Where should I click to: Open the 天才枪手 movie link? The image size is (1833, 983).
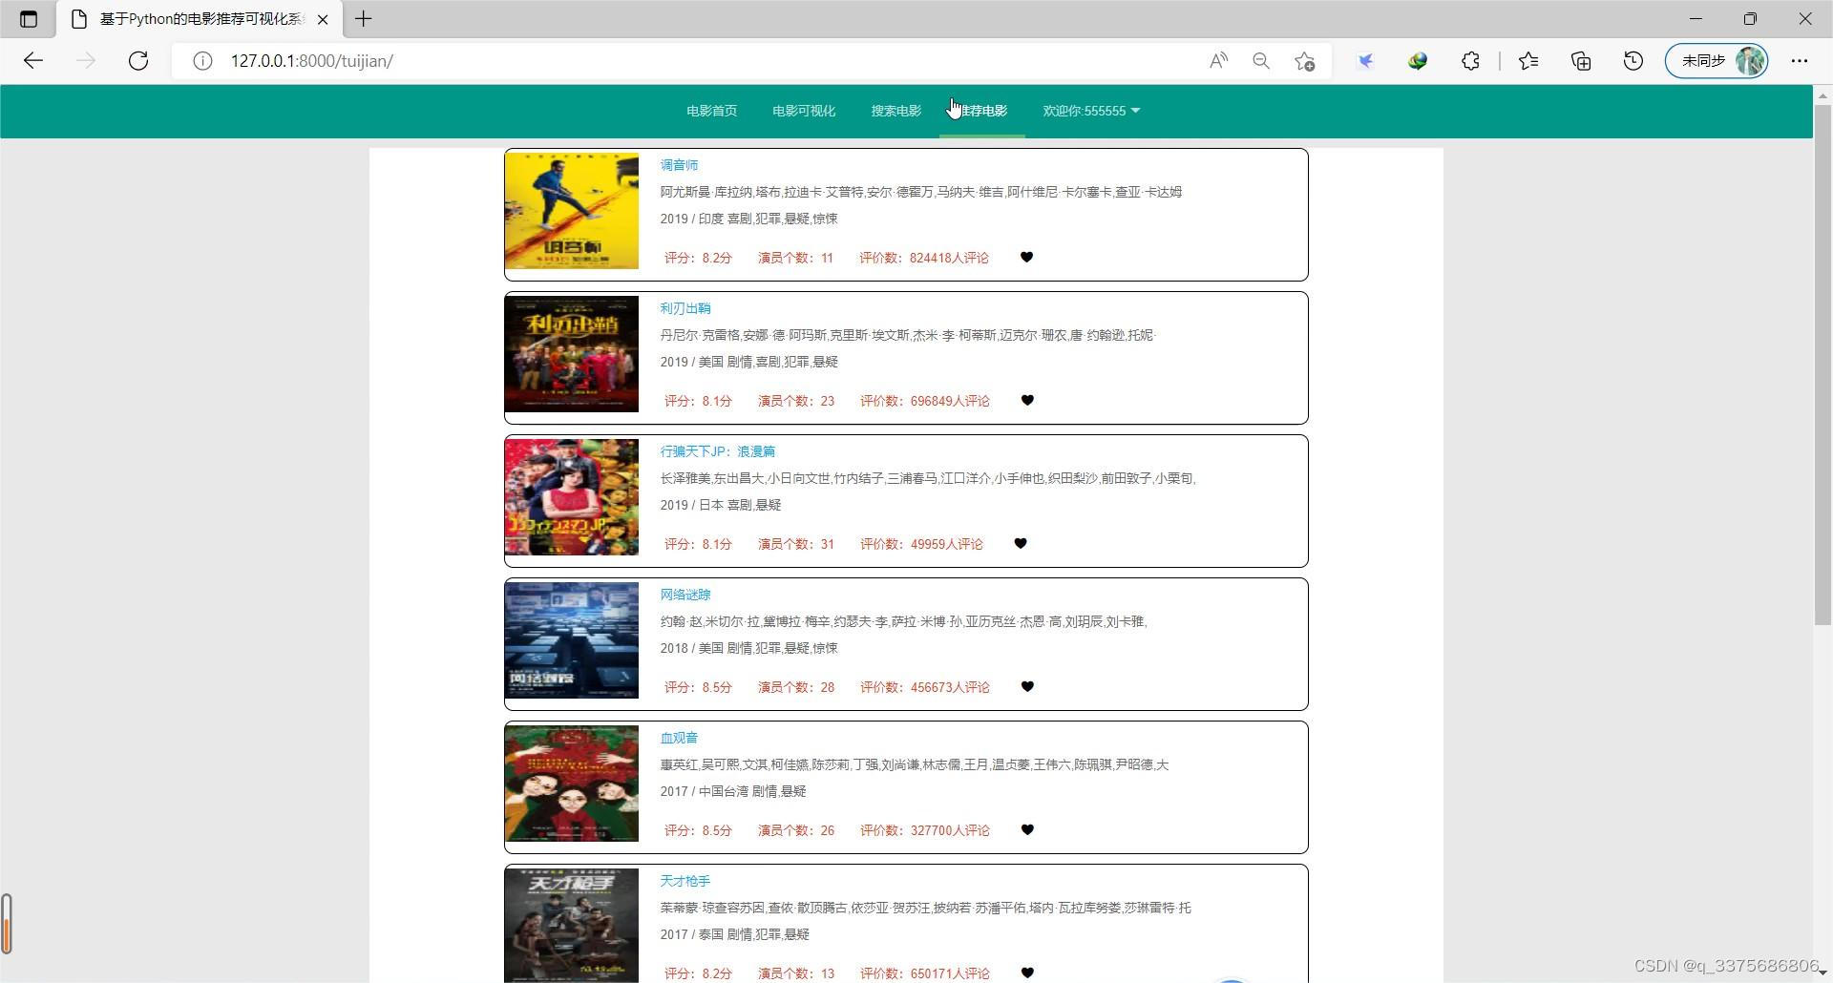[x=684, y=880]
